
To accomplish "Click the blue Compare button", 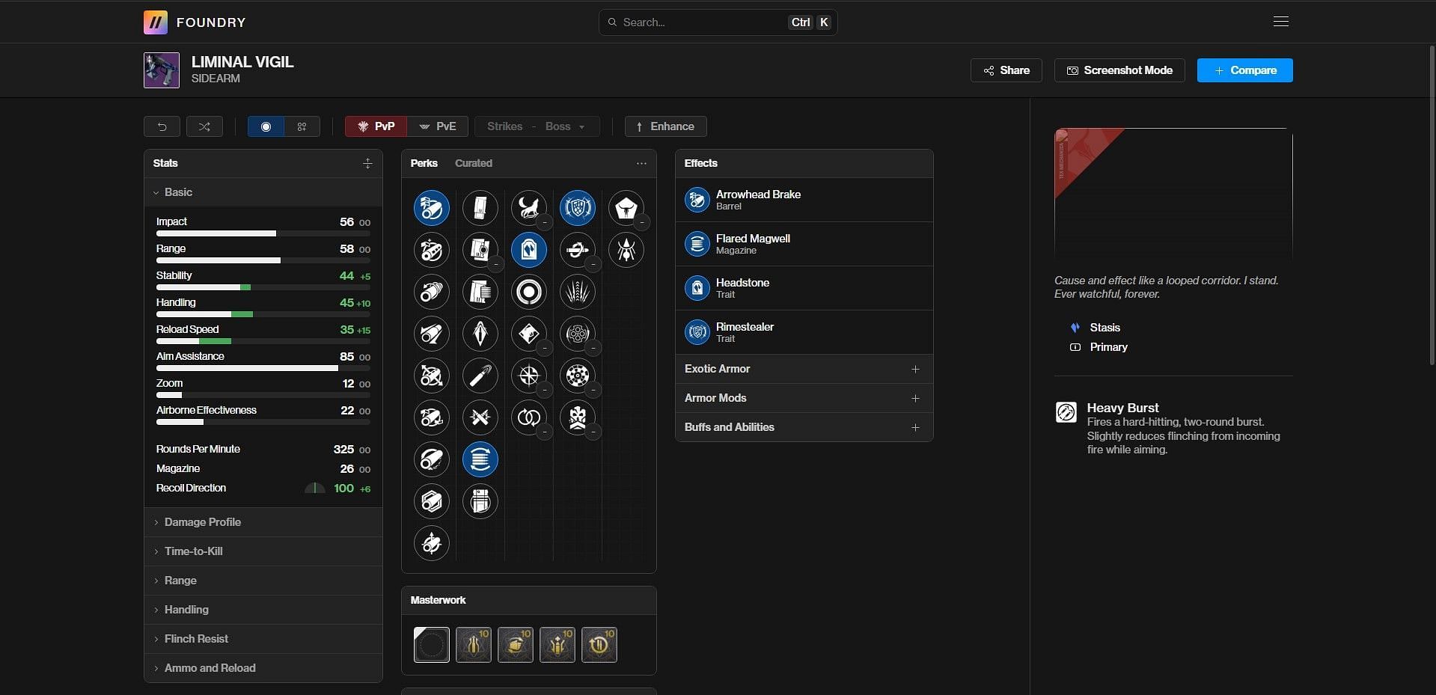I will pos(1245,70).
